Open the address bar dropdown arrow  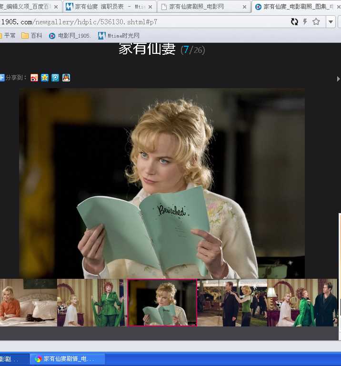pyautogui.click(x=331, y=22)
